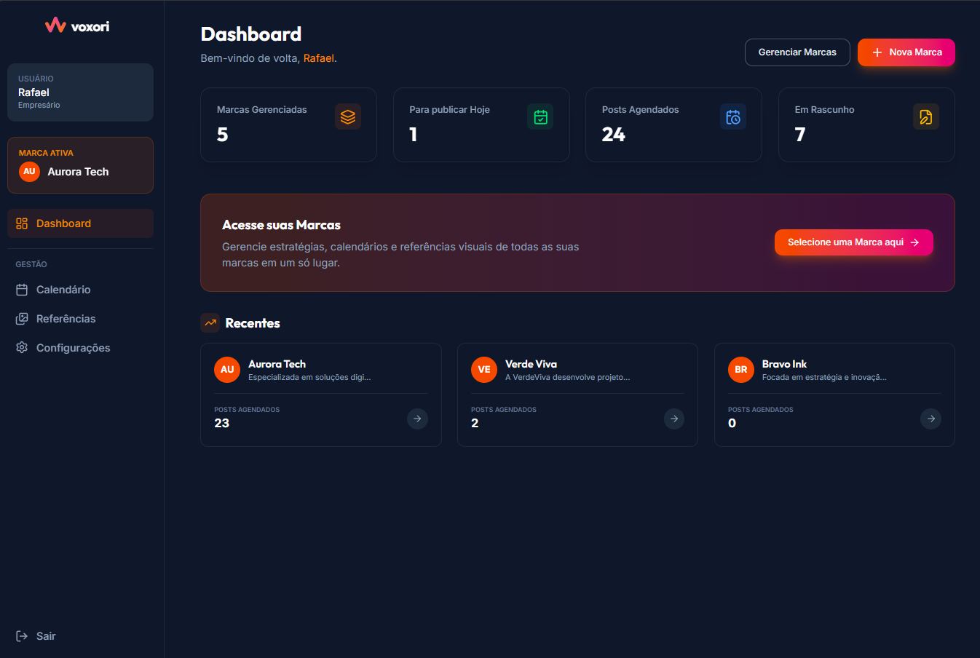
Task: Open Verde Viva via its arrow icon
Action: [x=674, y=419]
